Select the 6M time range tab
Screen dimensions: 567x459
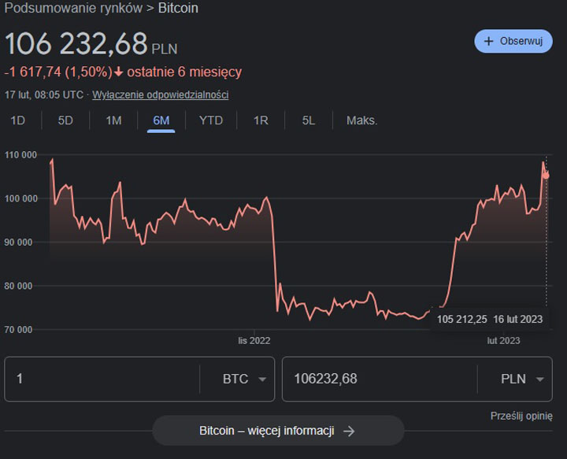[x=161, y=120]
